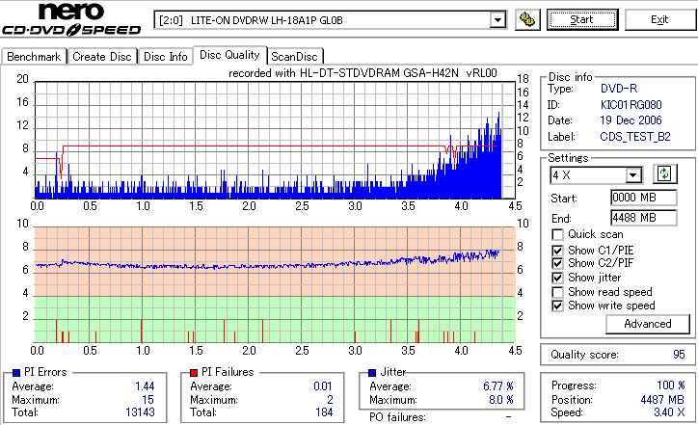Click the PI Failures total 184
The image size is (698, 425).
325,412
